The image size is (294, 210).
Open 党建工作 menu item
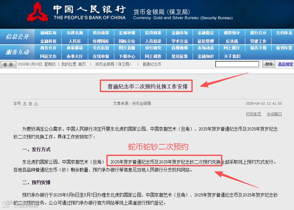tap(258, 41)
